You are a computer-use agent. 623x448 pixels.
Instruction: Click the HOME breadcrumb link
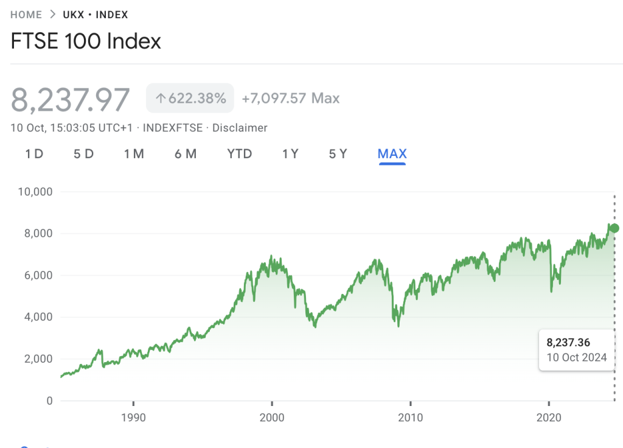click(26, 15)
